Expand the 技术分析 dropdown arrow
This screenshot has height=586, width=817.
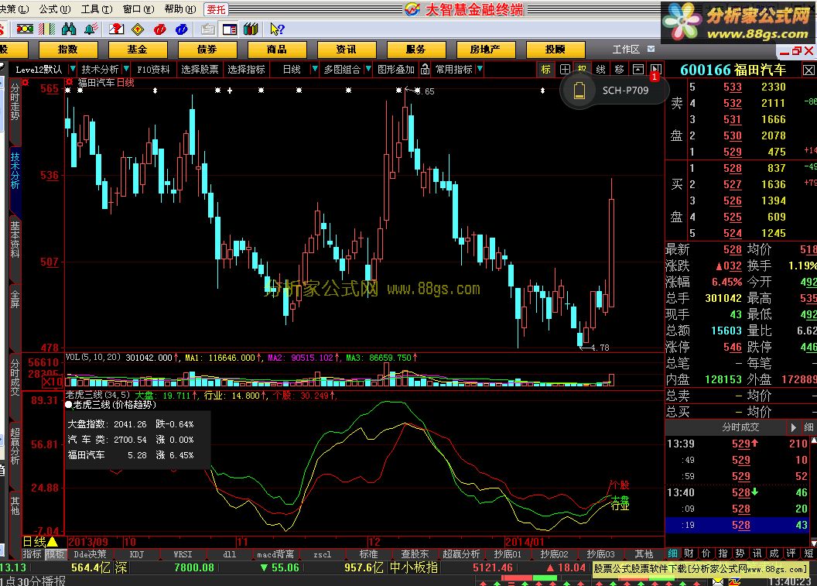(x=126, y=69)
